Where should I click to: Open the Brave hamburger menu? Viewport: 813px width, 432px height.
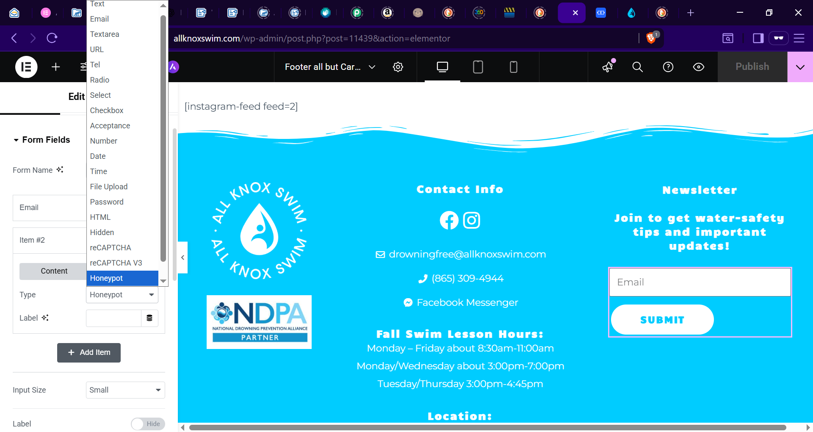[x=799, y=38]
